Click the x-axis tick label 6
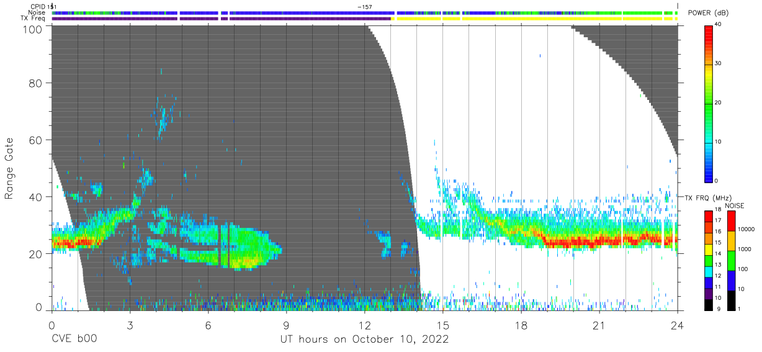 click(208, 325)
